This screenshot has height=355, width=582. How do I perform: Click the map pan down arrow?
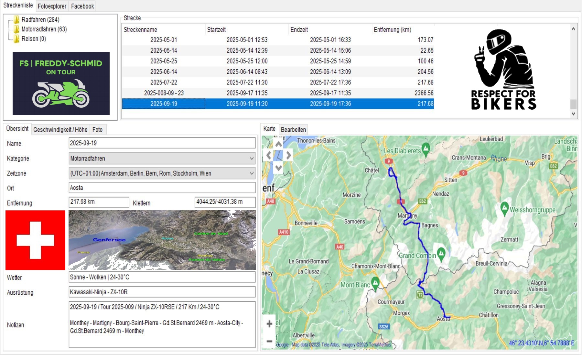(278, 167)
